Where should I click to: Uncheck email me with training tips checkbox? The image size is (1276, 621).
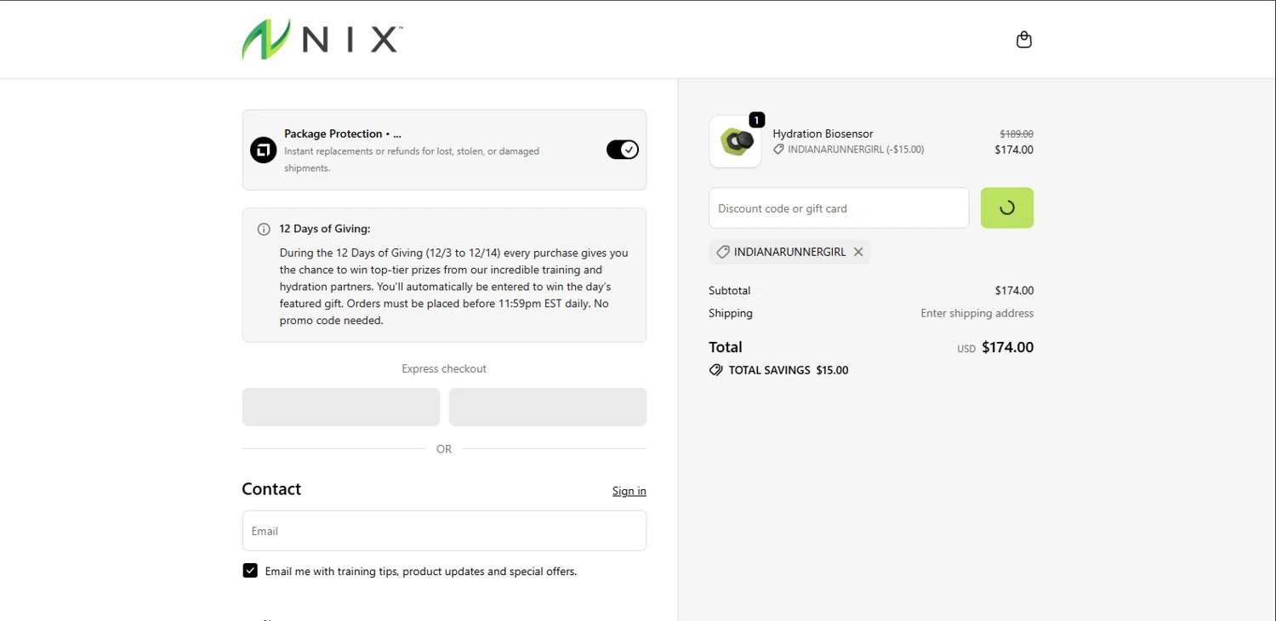tap(250, 571)
